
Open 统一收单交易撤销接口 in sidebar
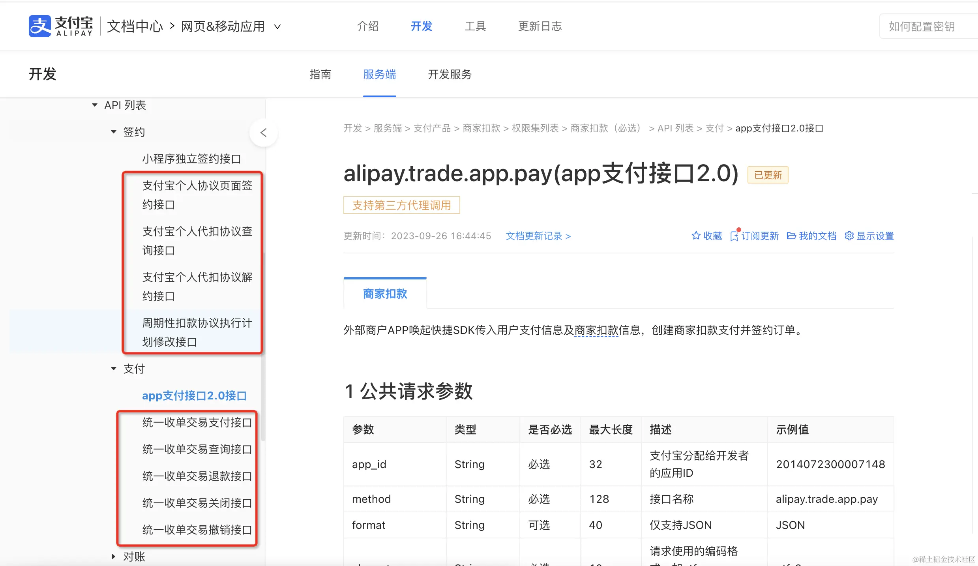[197, 530]
